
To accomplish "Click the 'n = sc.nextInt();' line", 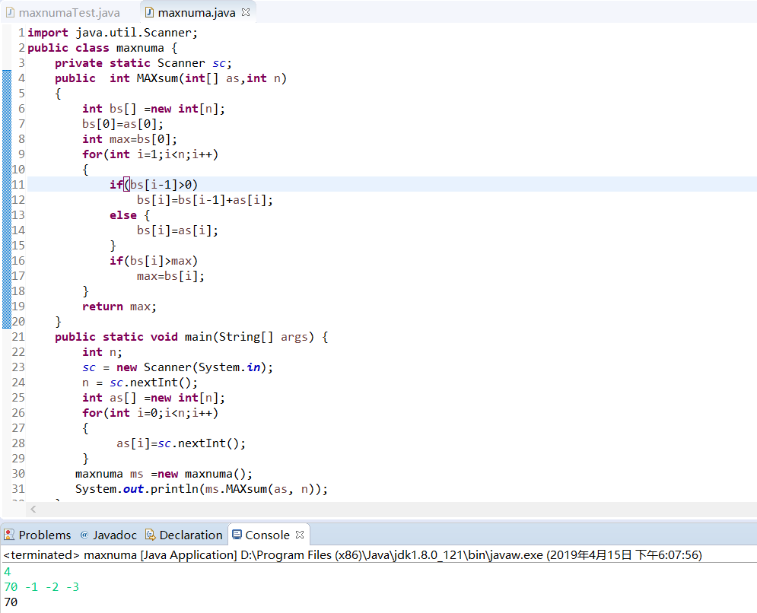I will (x=140, y=383).
